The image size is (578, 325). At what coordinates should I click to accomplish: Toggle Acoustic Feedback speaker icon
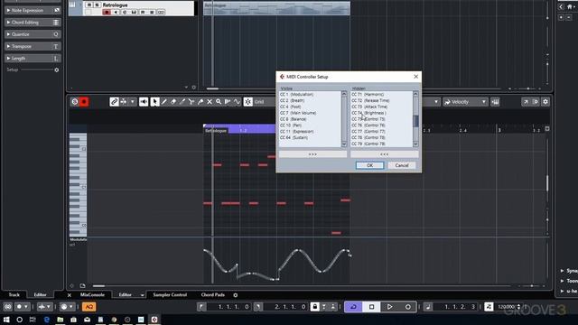coord(144,102)
